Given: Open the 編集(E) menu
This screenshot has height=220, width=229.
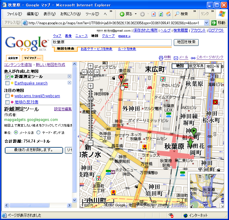Looking at the screenshot, I should tap(33, 14).
